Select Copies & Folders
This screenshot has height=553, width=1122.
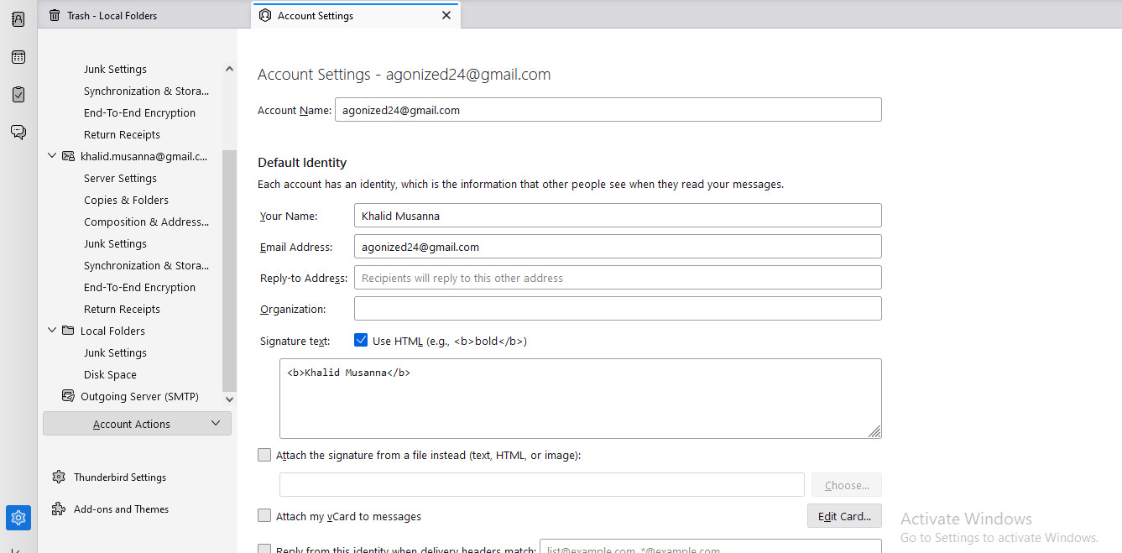pyautogui.click(x=126, y=200)
